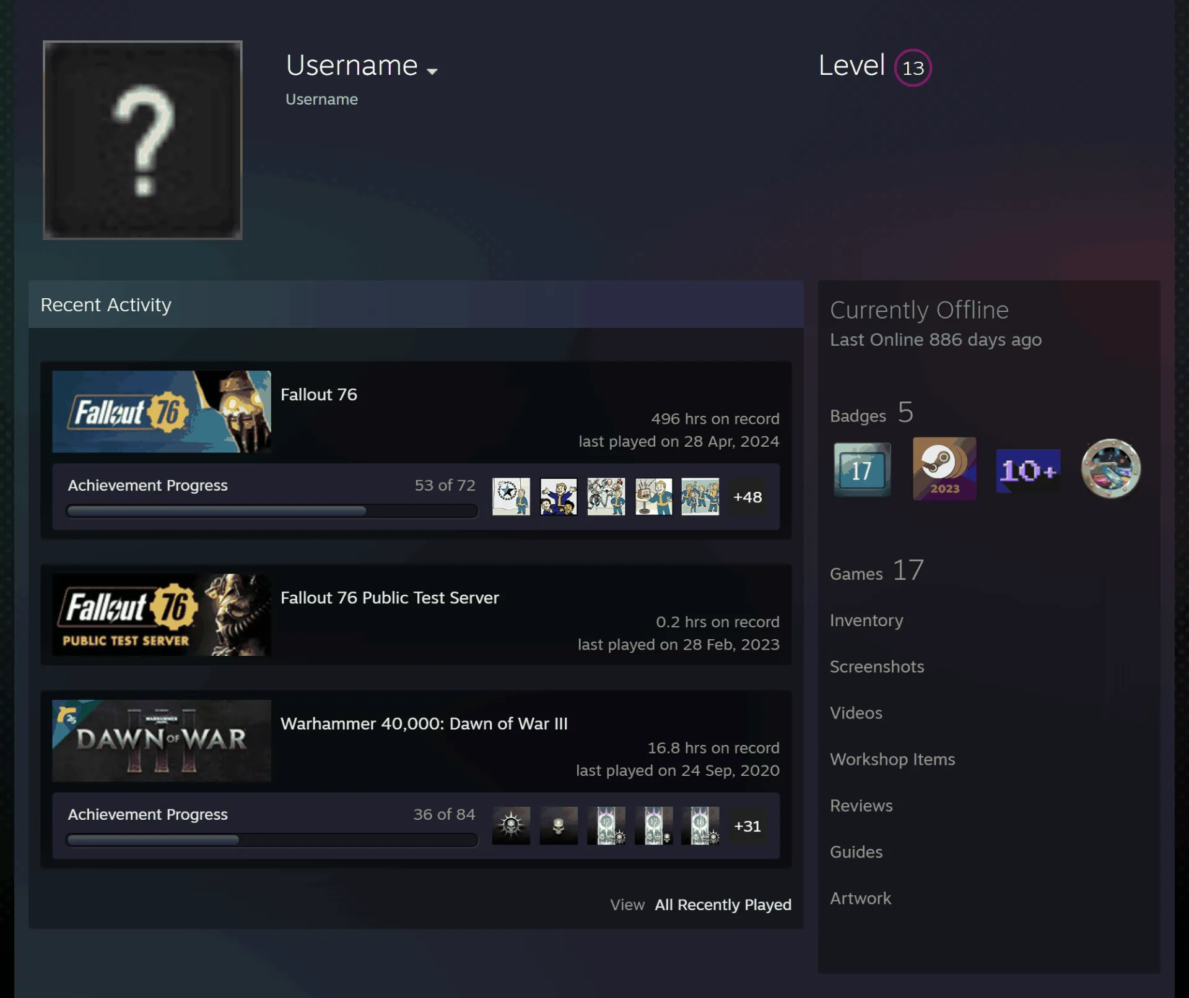Open the Videos section
Image resolution: width=1189 pixels, height=998 pixels.
click(x=856, y=713)
